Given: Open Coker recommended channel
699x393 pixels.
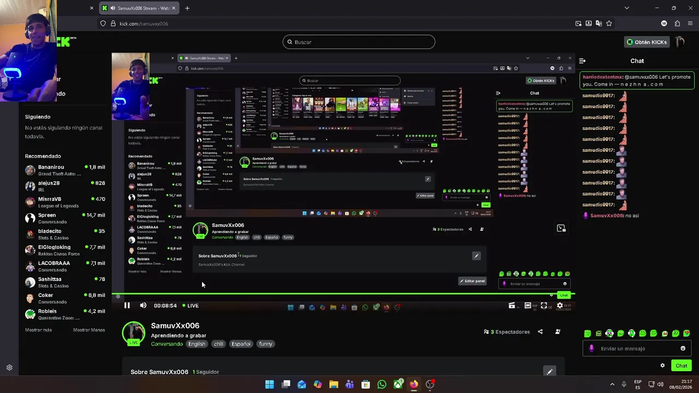Looking at the screenshot, I should click(65, 298).
